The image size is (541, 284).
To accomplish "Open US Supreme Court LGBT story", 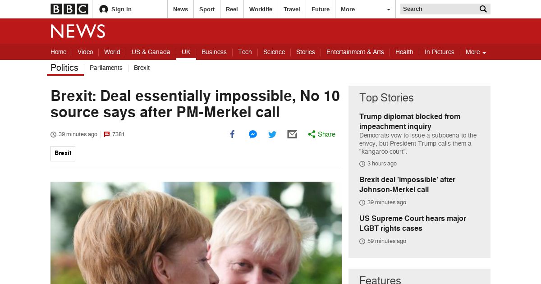I will [413, 224].
